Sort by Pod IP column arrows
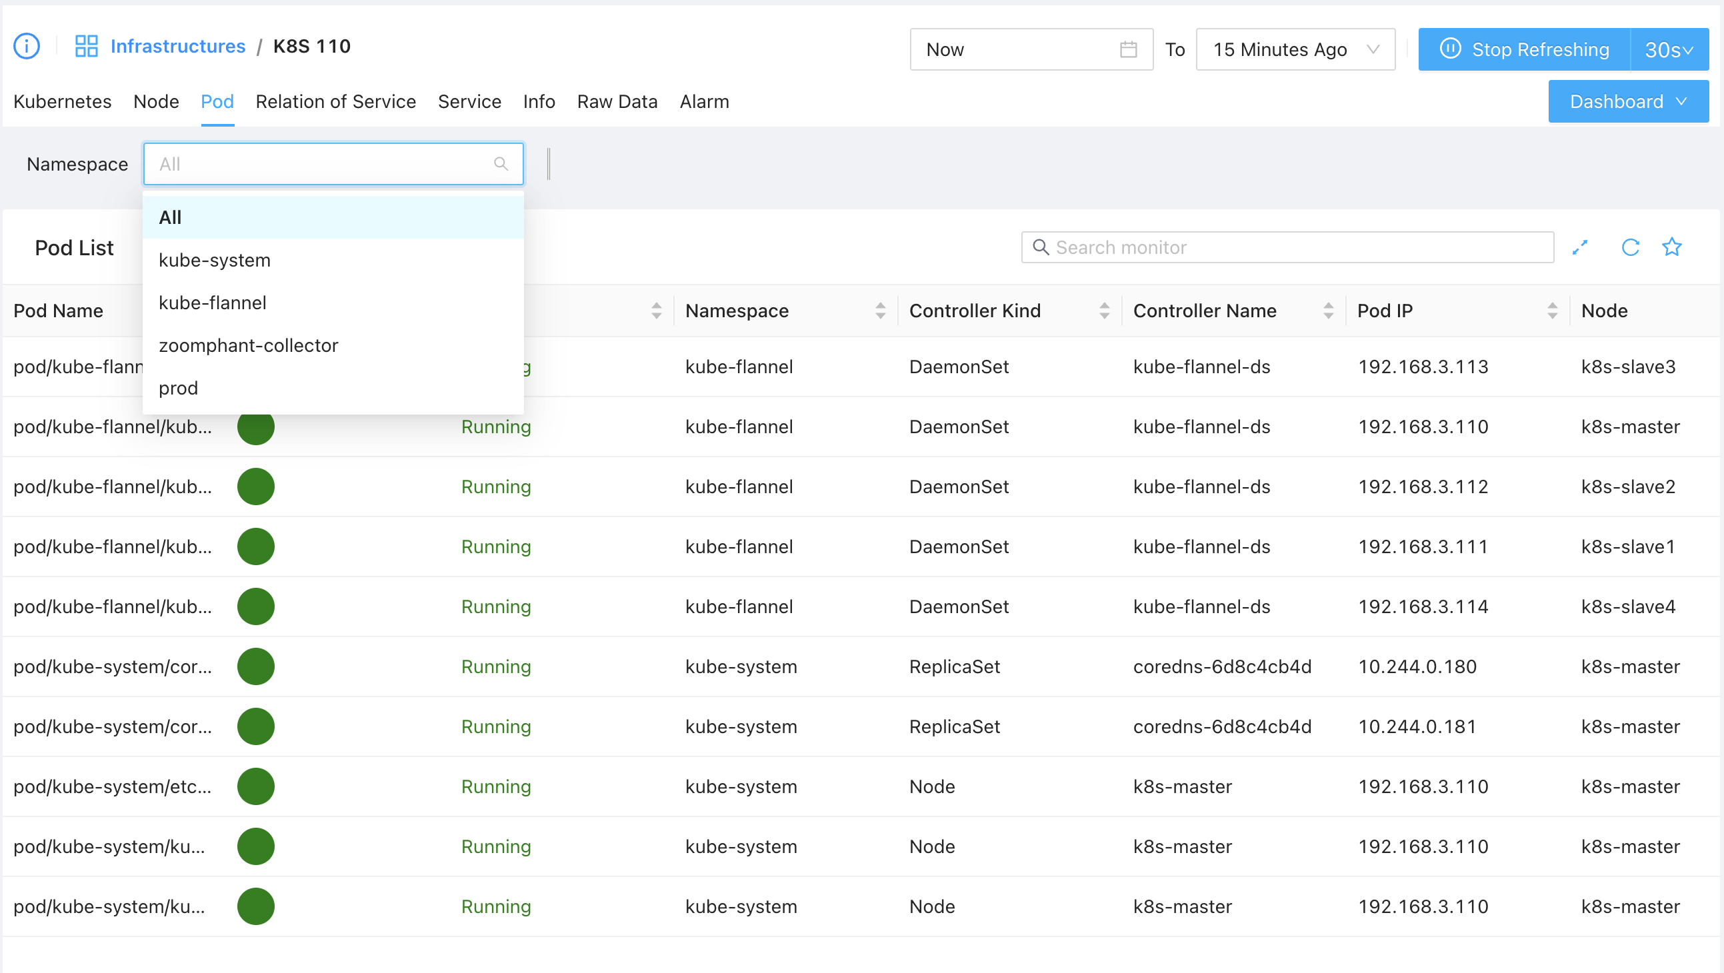1724x973 pixels. 1552,311
